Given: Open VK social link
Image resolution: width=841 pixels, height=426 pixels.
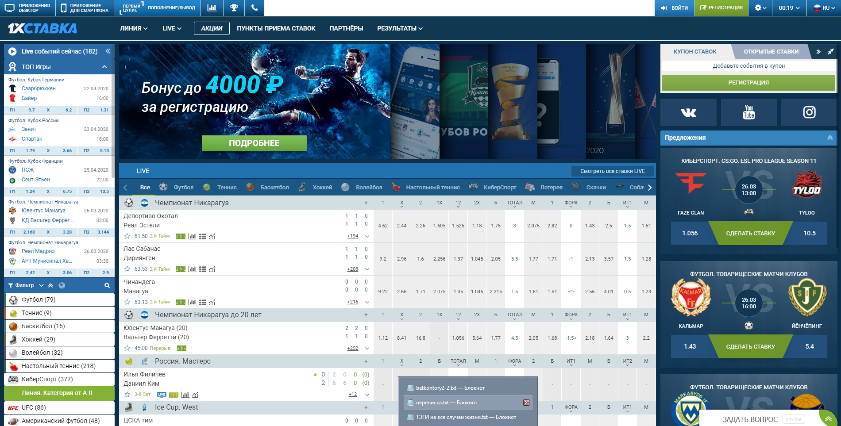Looking at the screenshot, I should pyautogui.click(x=688, y=112).
